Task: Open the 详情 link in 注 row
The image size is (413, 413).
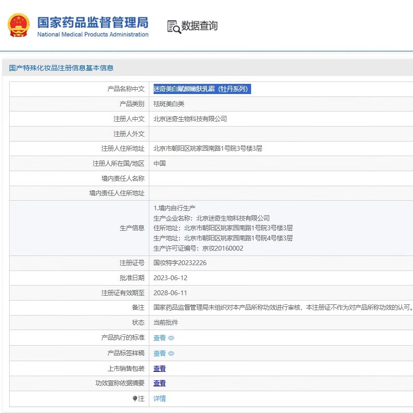Action: [x=159, y=398]
